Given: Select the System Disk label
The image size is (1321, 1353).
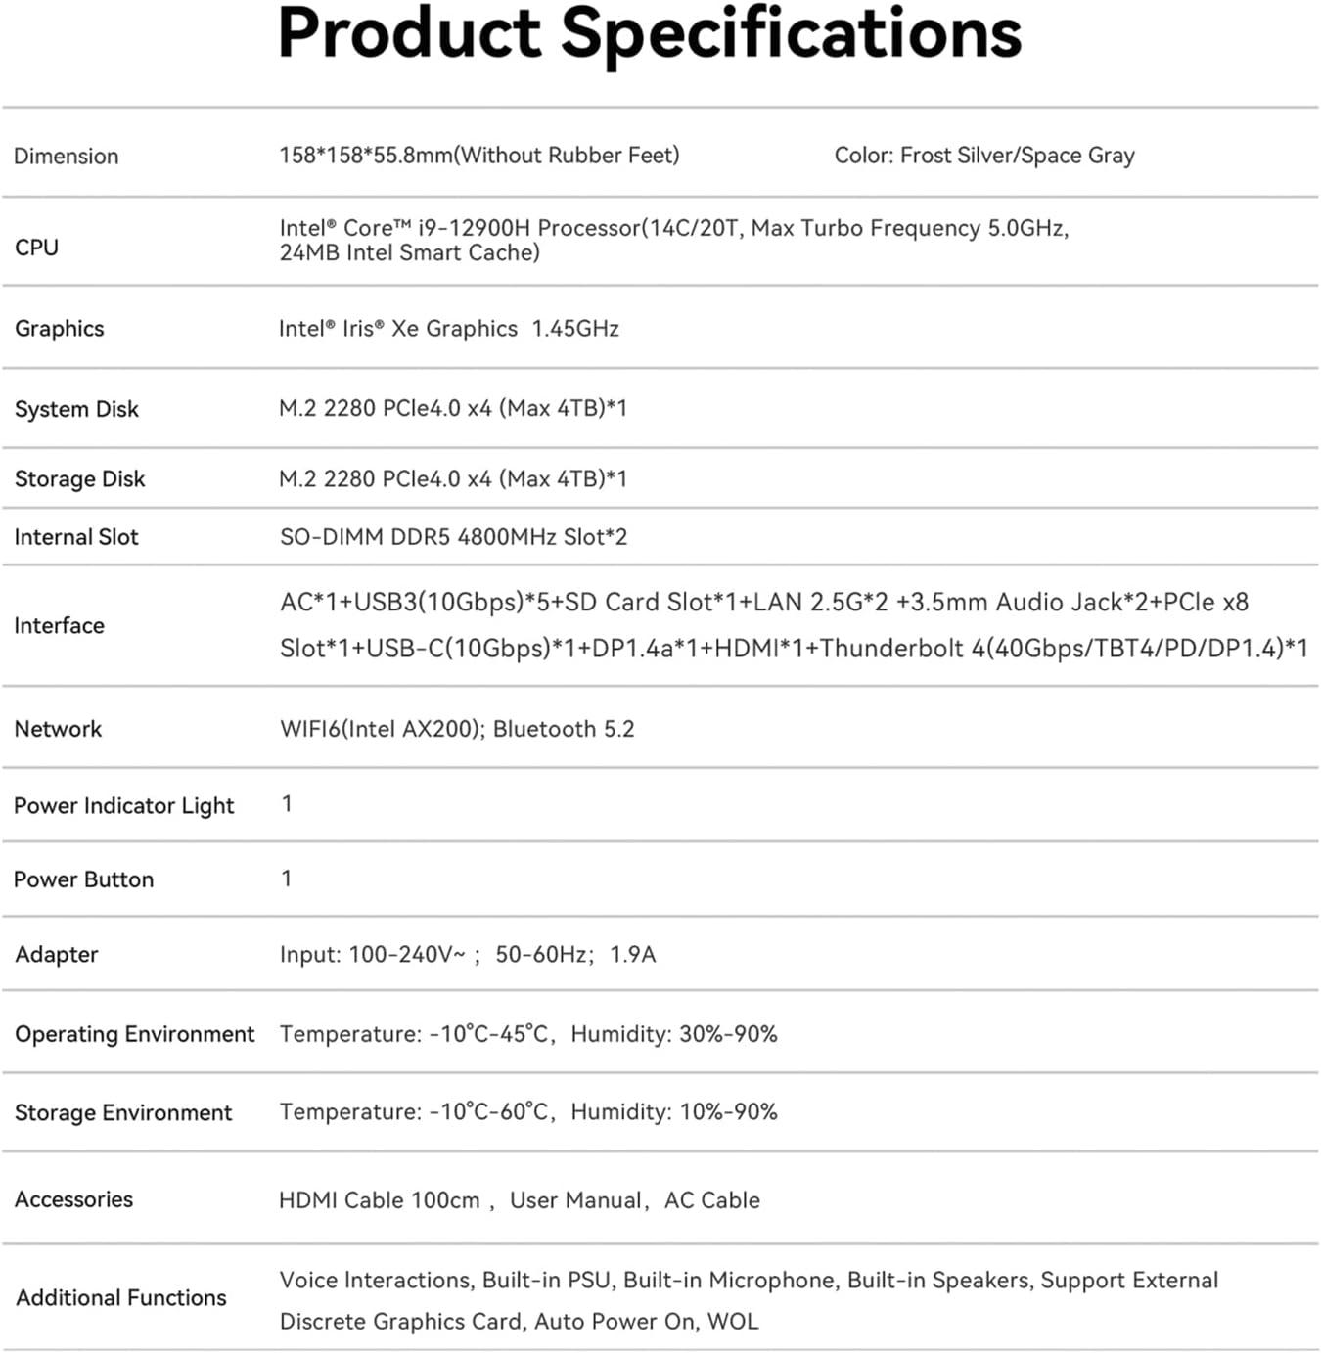Looking at the screenshot, I should click(x=76, y=409).
